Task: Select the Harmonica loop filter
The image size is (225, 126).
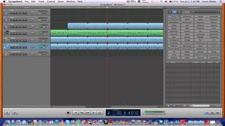Action: [x=214, y=58]
